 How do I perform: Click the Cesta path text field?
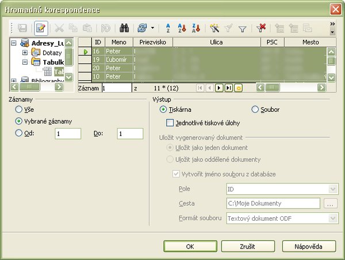pos(273,204)
